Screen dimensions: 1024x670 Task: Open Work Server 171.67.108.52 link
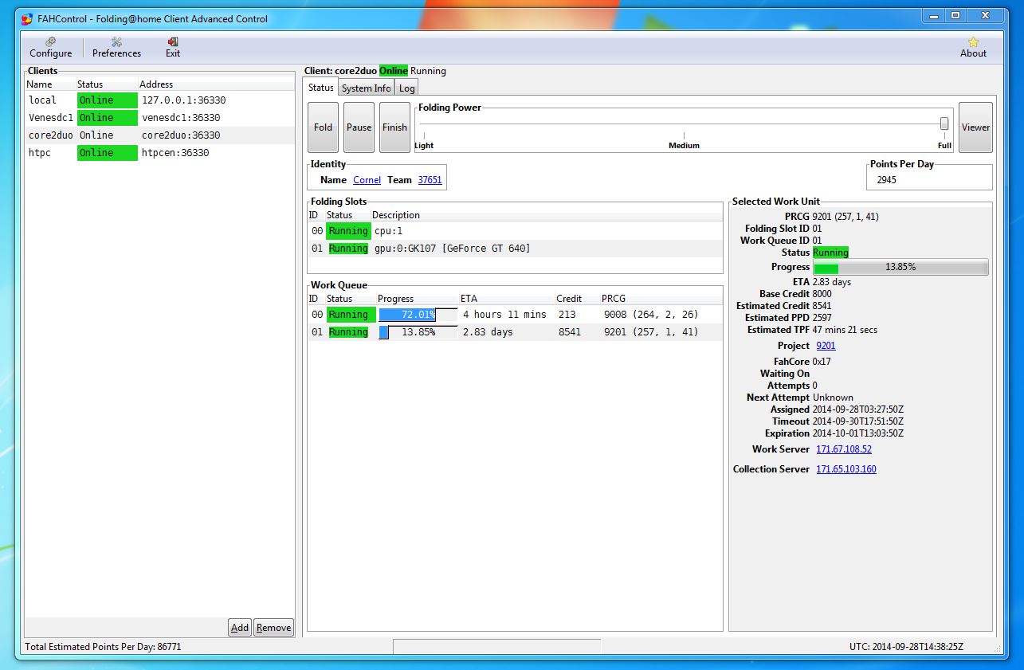844,449
